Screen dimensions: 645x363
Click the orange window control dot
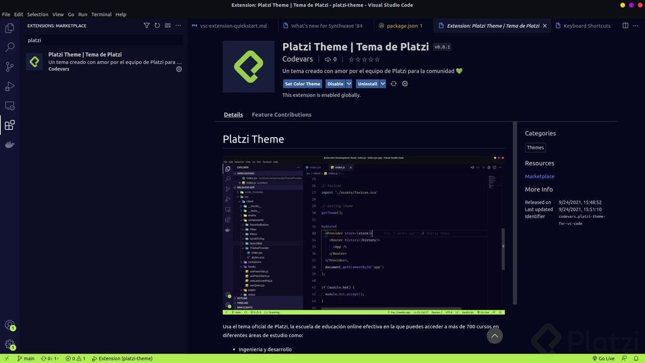click(622, 5)
